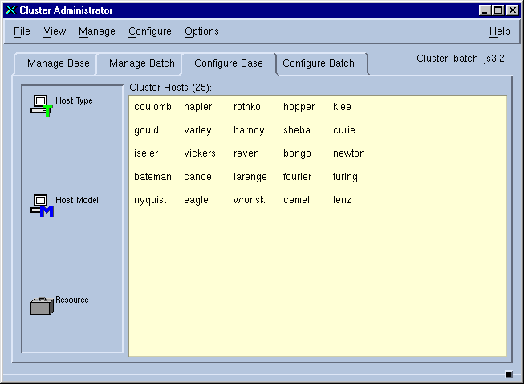
Task: Maximize the Cluster Administrator window
Action: coord(498,10)
